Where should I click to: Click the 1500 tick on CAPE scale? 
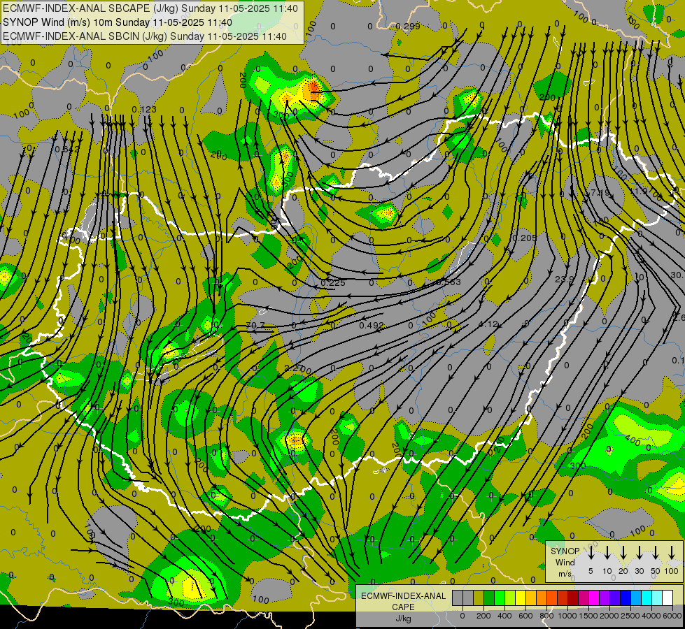[x=588, y=616]
